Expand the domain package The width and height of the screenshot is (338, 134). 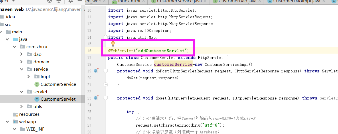click(x=21, y=62)
